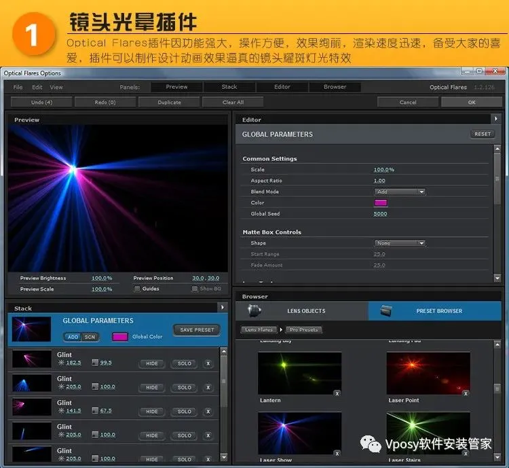Click Editor scrollbar down arrow
The height and width of the screenshot is (468, 509).
point(497,278)
